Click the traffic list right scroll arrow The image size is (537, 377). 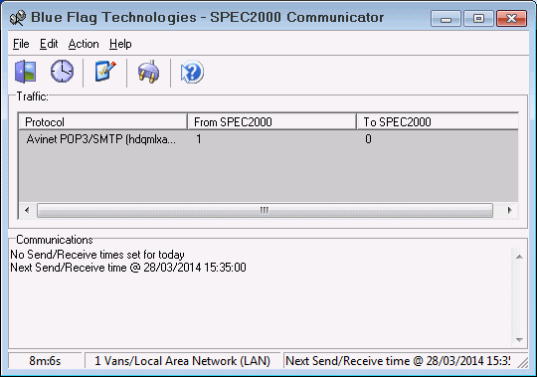(x=509, y=210)
